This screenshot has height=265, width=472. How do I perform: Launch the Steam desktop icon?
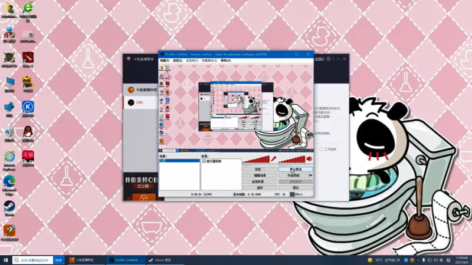9,208
